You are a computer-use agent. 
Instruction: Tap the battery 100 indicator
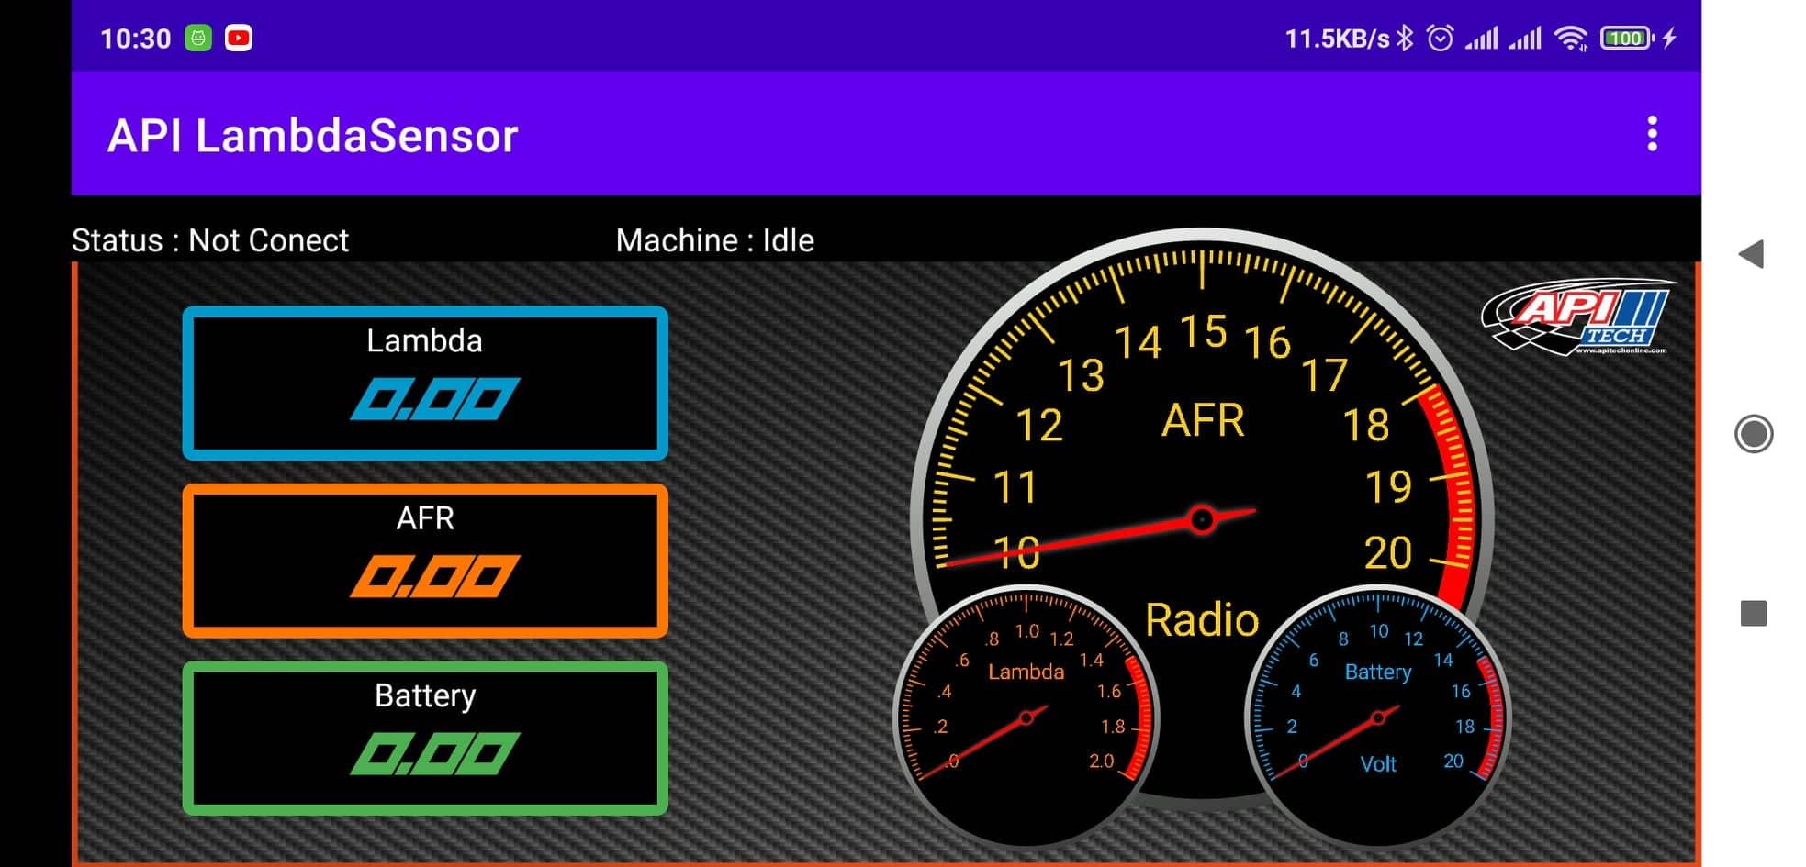coord(1626,38)
